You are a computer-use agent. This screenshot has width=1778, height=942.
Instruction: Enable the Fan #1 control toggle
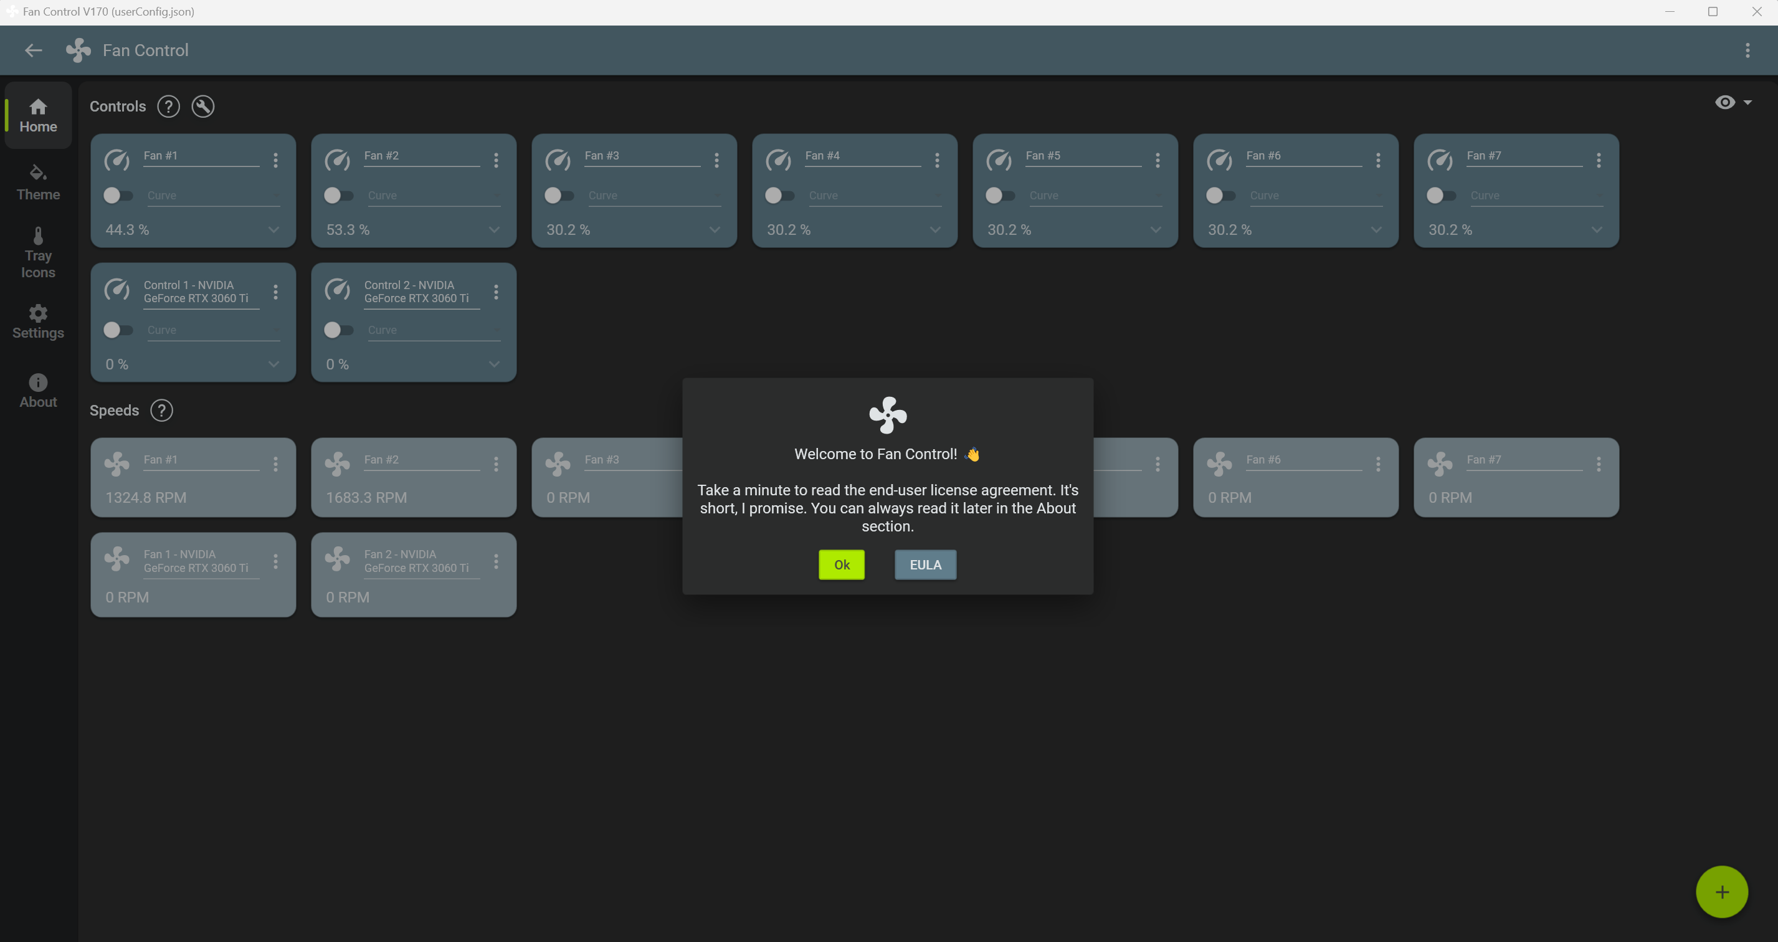117,195
